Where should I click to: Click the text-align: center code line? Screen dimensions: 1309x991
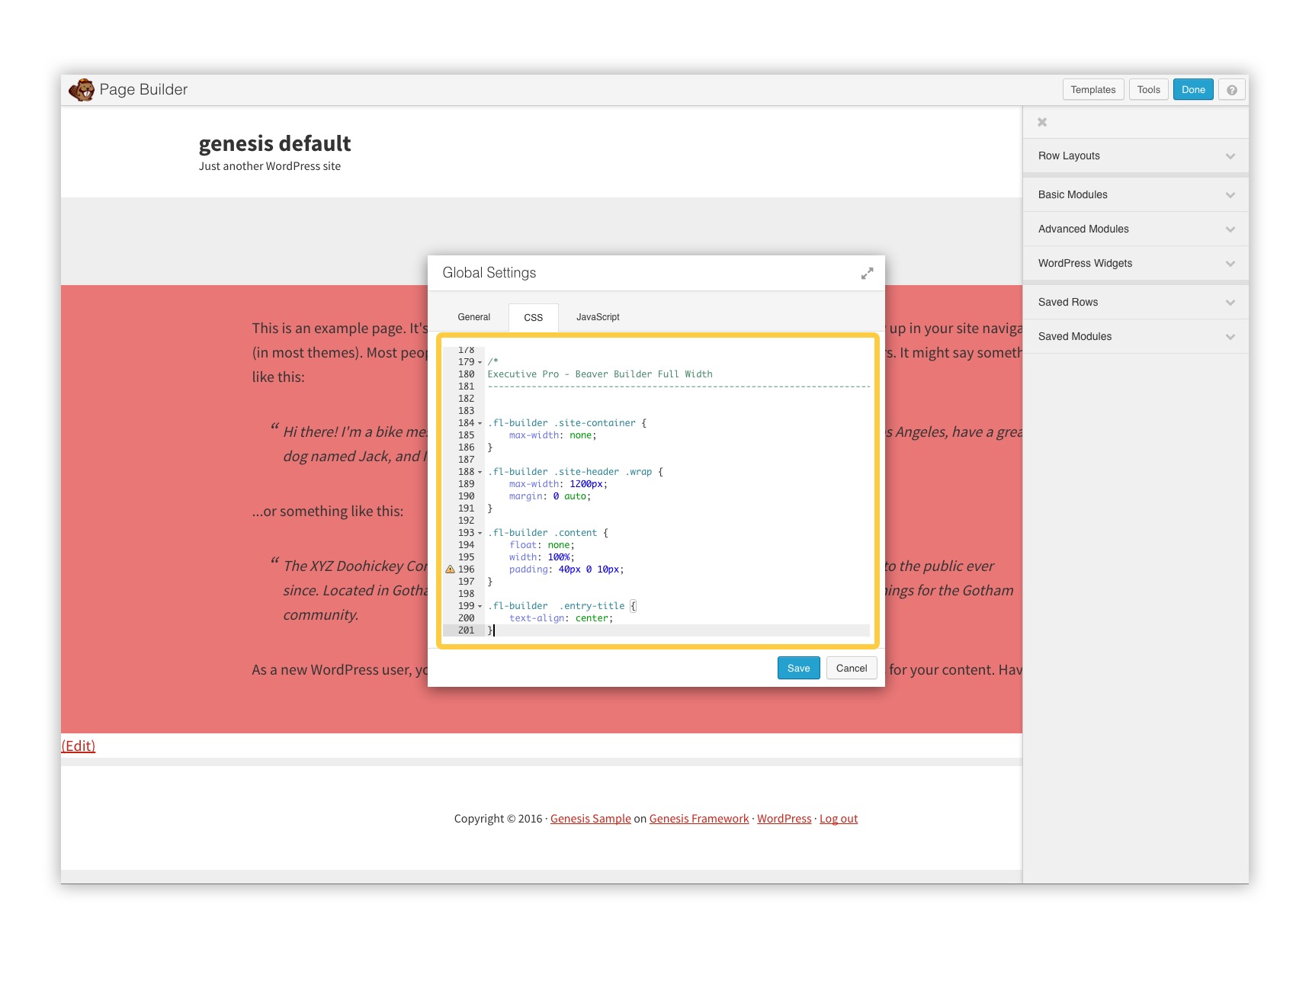(x=561, y=618)
